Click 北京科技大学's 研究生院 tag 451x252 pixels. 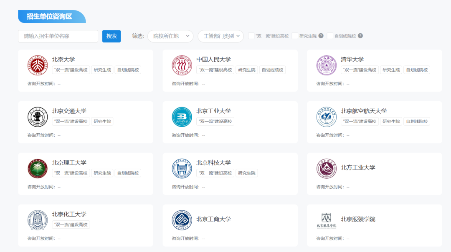(x=246, y=173)
